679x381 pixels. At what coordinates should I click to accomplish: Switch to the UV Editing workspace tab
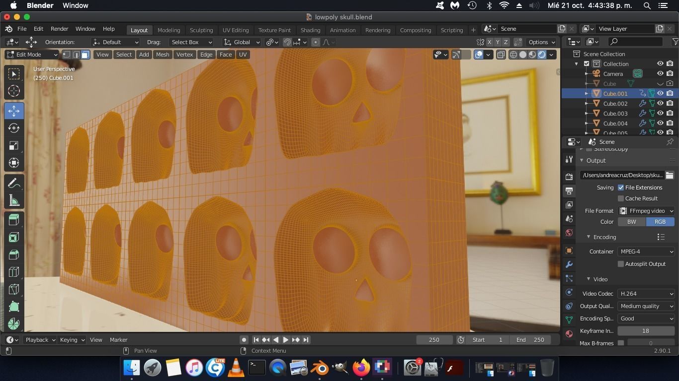click(x=236, y=30)
